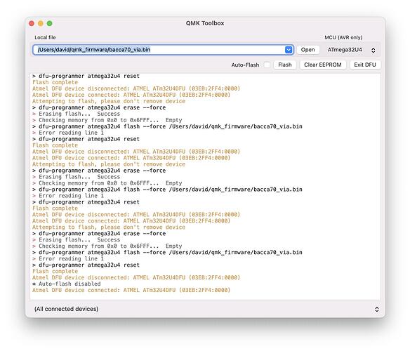Expand the local file path dropdown arrow
This screenshot has height=351, width=410.
pos(289,50)
